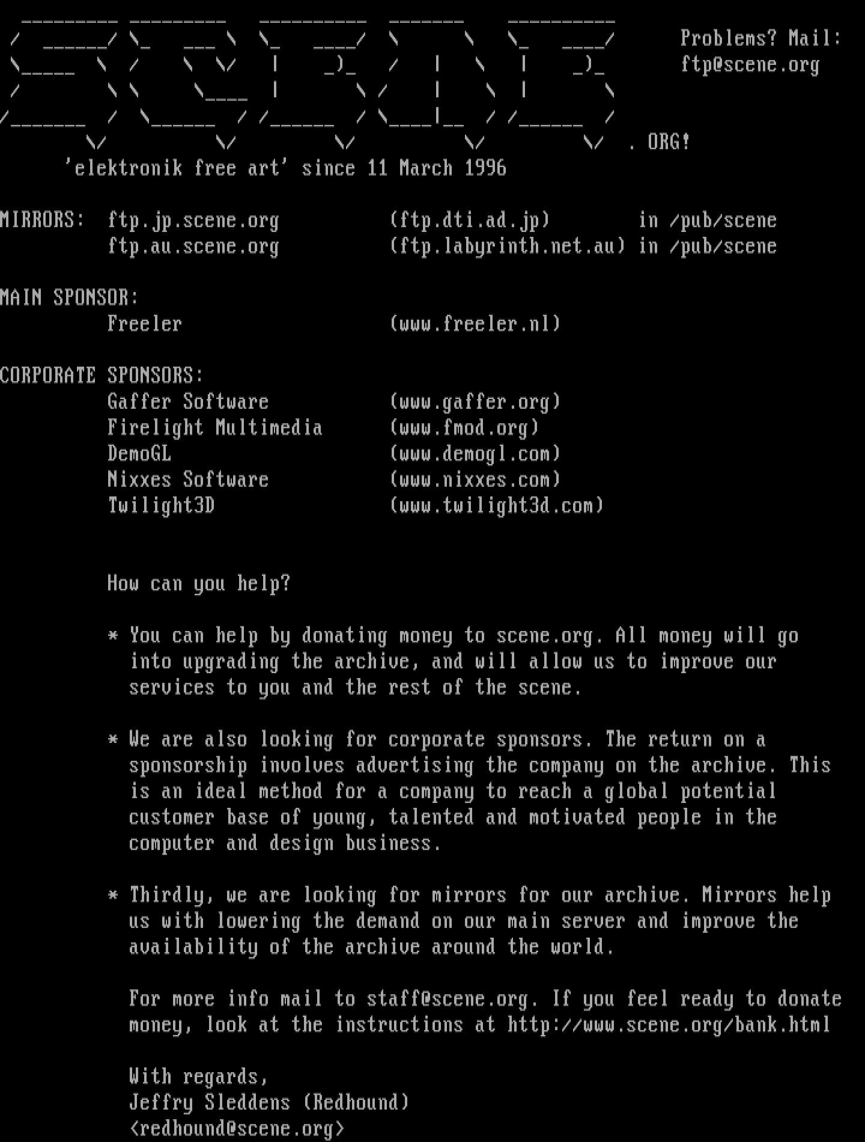Click the Firelight Multimedia sponsor name
This screenshot has width=865, height=1142.
pyautogui.click(x=215, y=428)
